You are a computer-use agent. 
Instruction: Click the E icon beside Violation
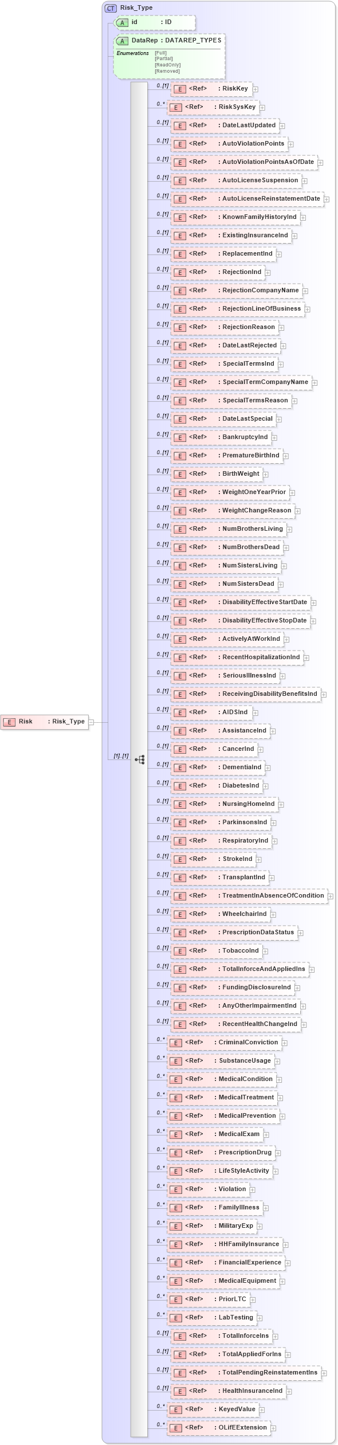pyautogui.click(x=176, y=1190)
